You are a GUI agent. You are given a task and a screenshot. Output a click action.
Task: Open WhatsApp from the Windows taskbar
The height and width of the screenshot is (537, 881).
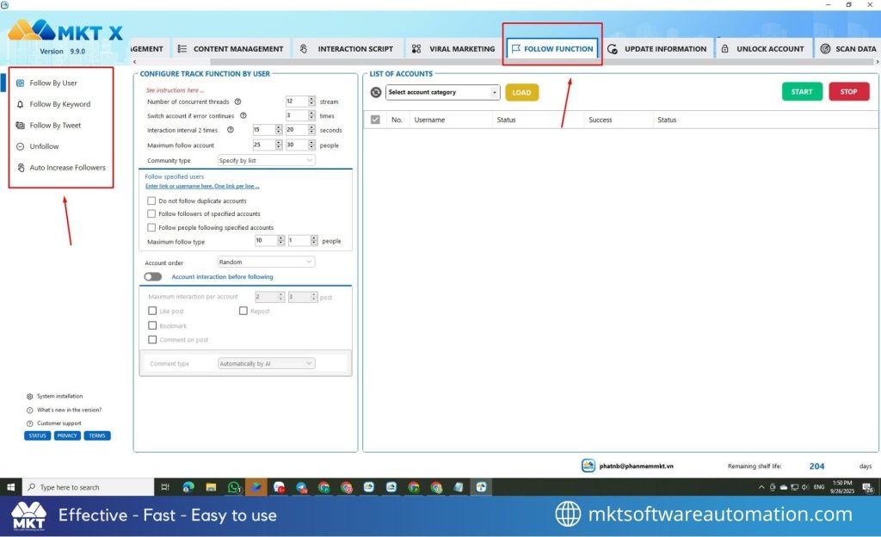coord(234,487)
